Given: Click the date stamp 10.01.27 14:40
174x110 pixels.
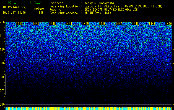Looking at the screenshot, I should [x=14, y=13].
